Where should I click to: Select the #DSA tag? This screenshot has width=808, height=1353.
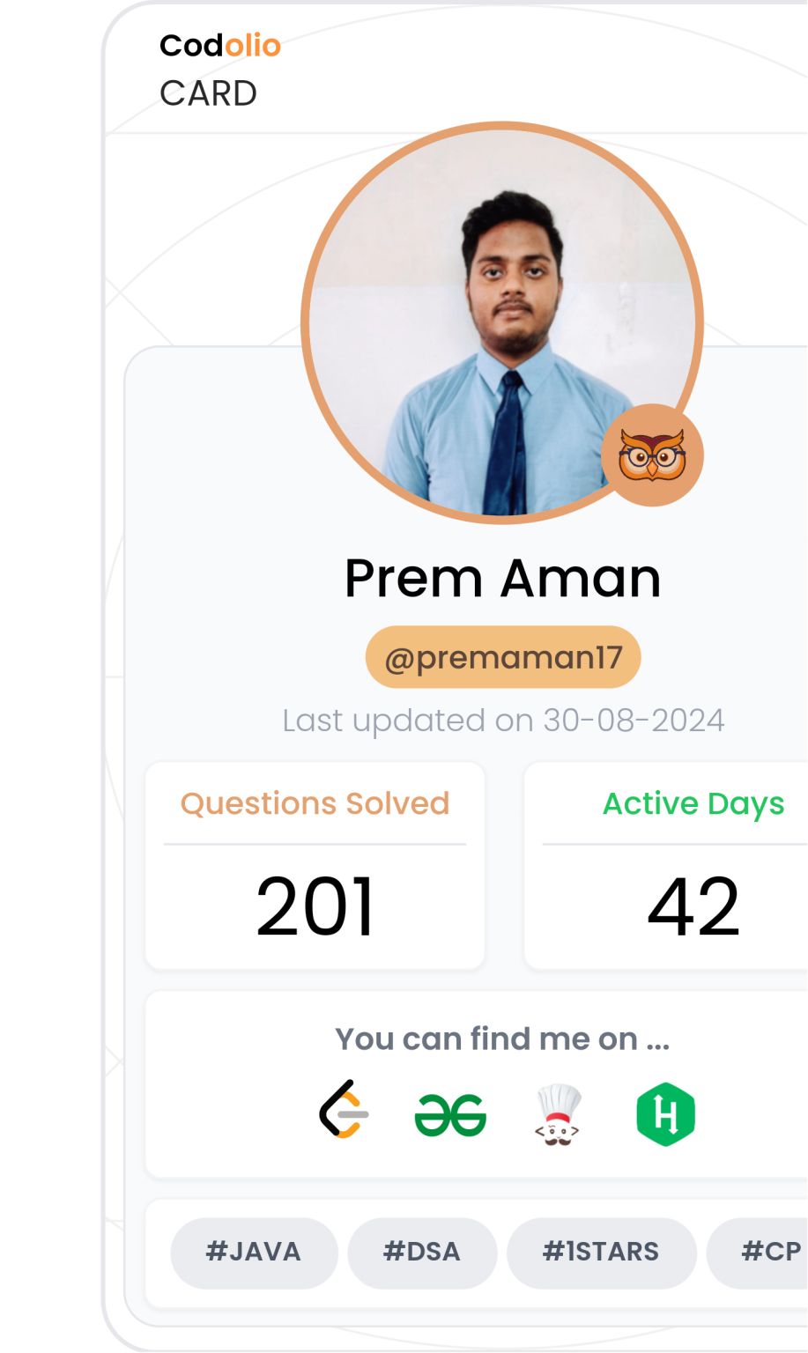click(x=422, y=1252)
